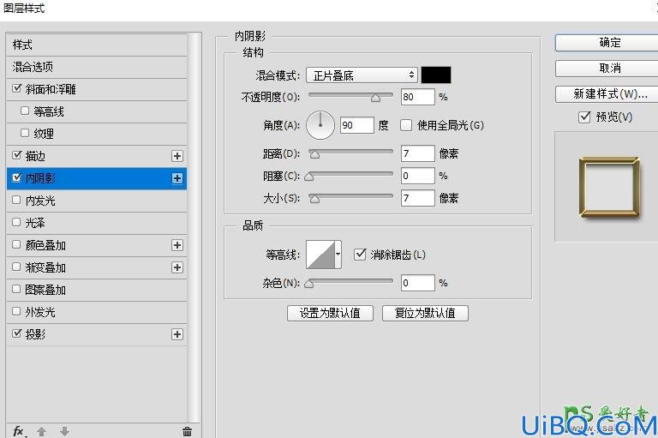Open 等高线 contour picker arrow
Screen dimensions: 658x438
[338, 254]
